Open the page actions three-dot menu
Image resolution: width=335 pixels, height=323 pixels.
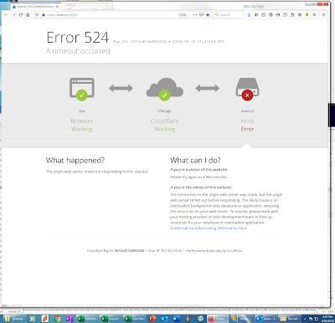tap(195, 15)
